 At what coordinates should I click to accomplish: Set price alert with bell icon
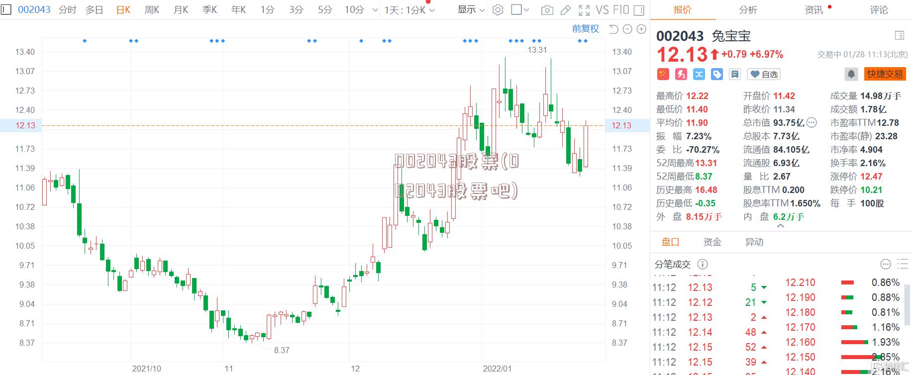[x=851, y=74]
